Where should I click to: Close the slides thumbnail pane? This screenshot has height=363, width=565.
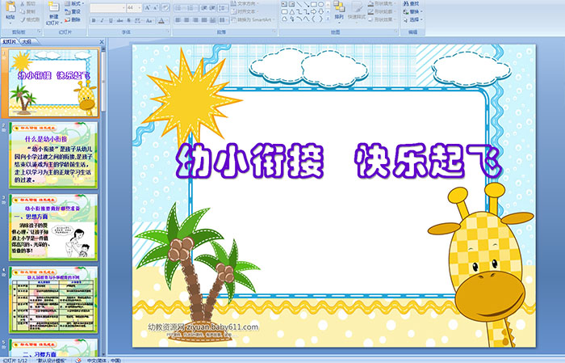[x=102, y=42]
